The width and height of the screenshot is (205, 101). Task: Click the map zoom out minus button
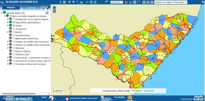(x=55, y=11)
